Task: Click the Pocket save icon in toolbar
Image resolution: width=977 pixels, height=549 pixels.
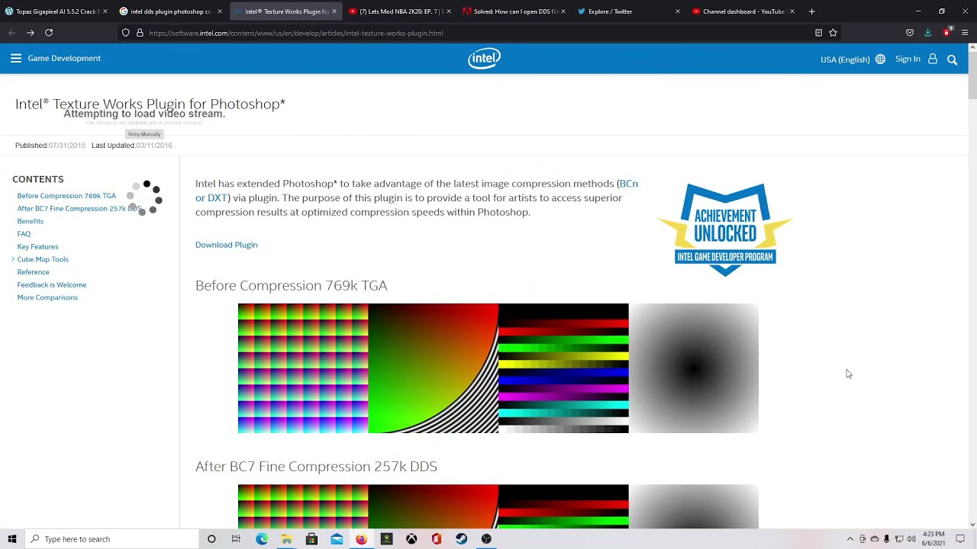Action: (910, 33)
